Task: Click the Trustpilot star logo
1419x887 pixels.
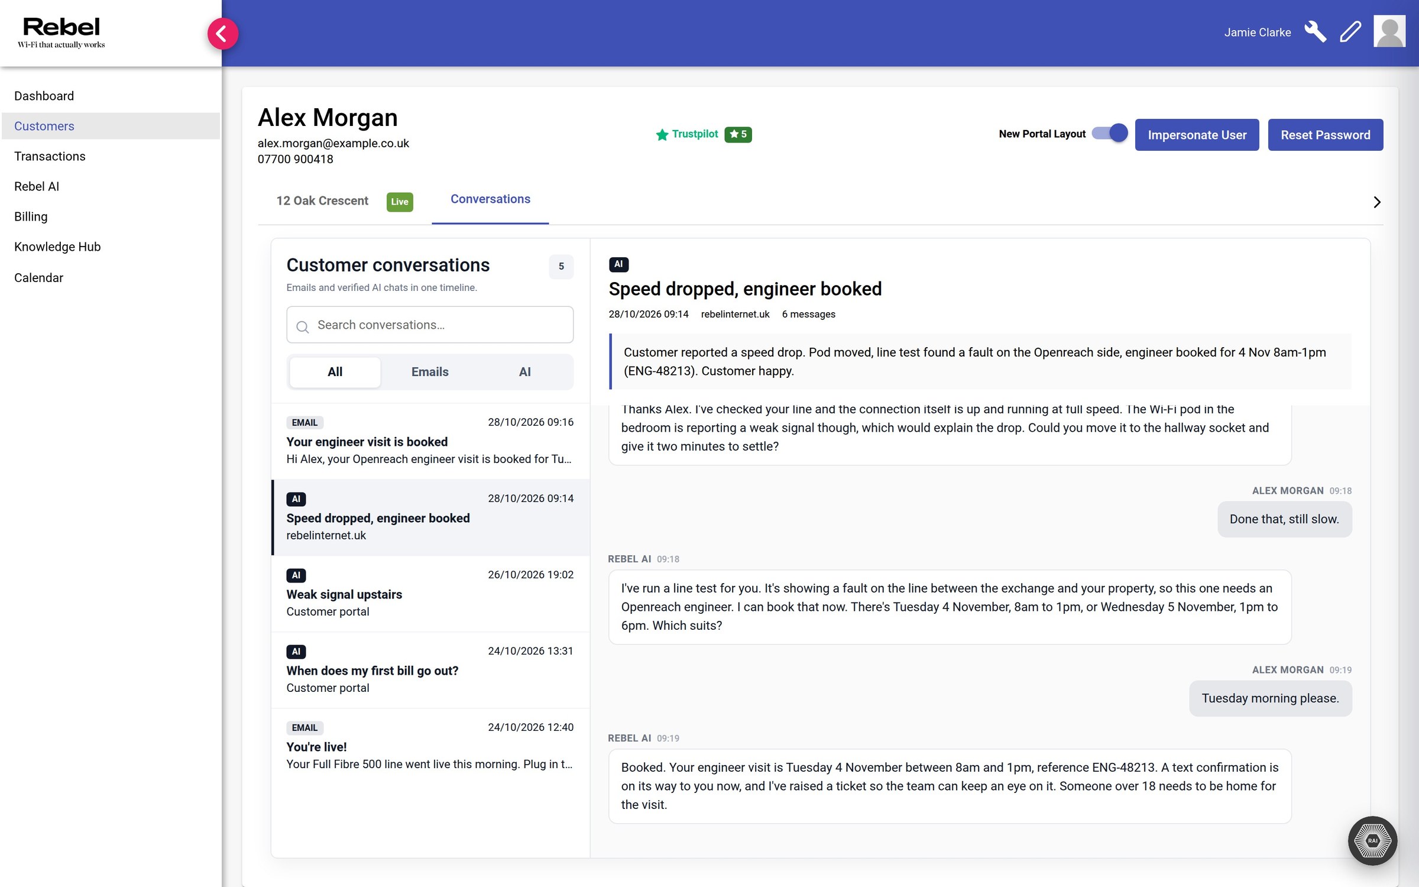Action: coord(662,135)
